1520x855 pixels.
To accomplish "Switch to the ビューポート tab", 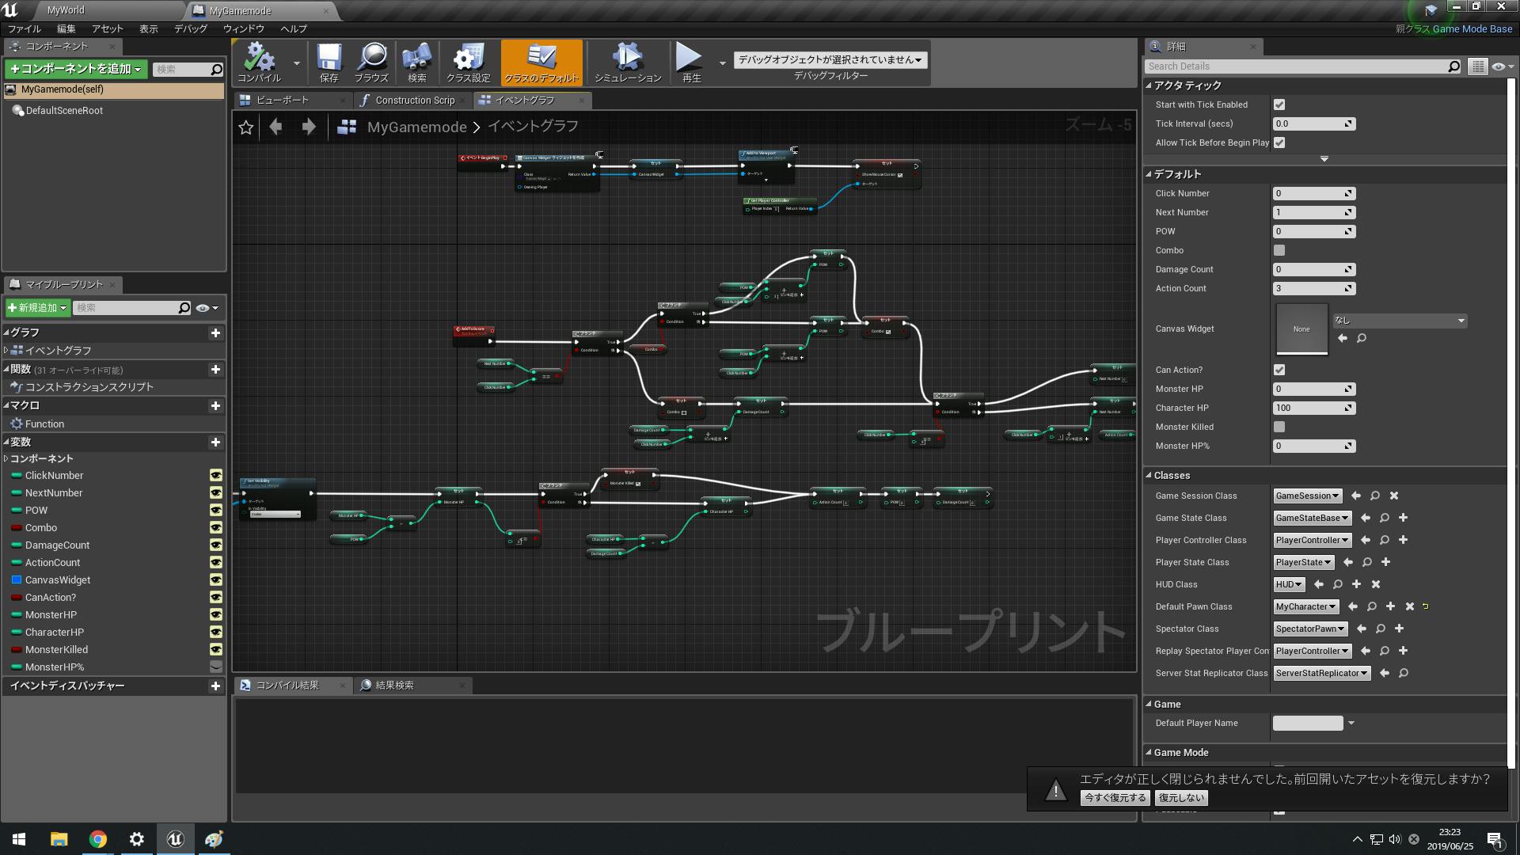I will click(283, 101).
